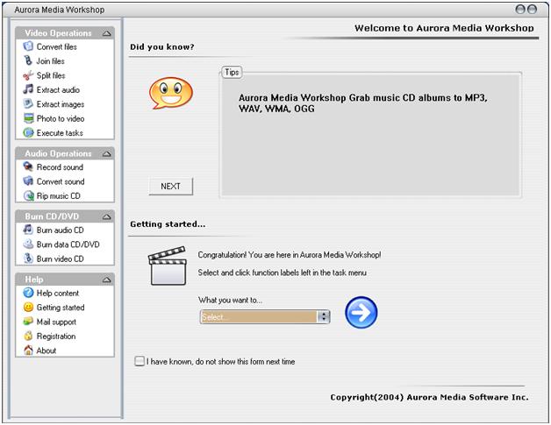Click the Split files scissors icon
The image size is (551, 425).
(28, 75)
